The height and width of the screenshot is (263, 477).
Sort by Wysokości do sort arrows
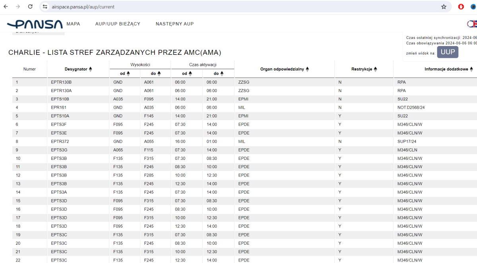coord(159,73)
